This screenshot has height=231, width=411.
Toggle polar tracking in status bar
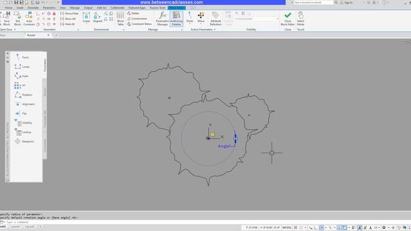tap(321, 228)
